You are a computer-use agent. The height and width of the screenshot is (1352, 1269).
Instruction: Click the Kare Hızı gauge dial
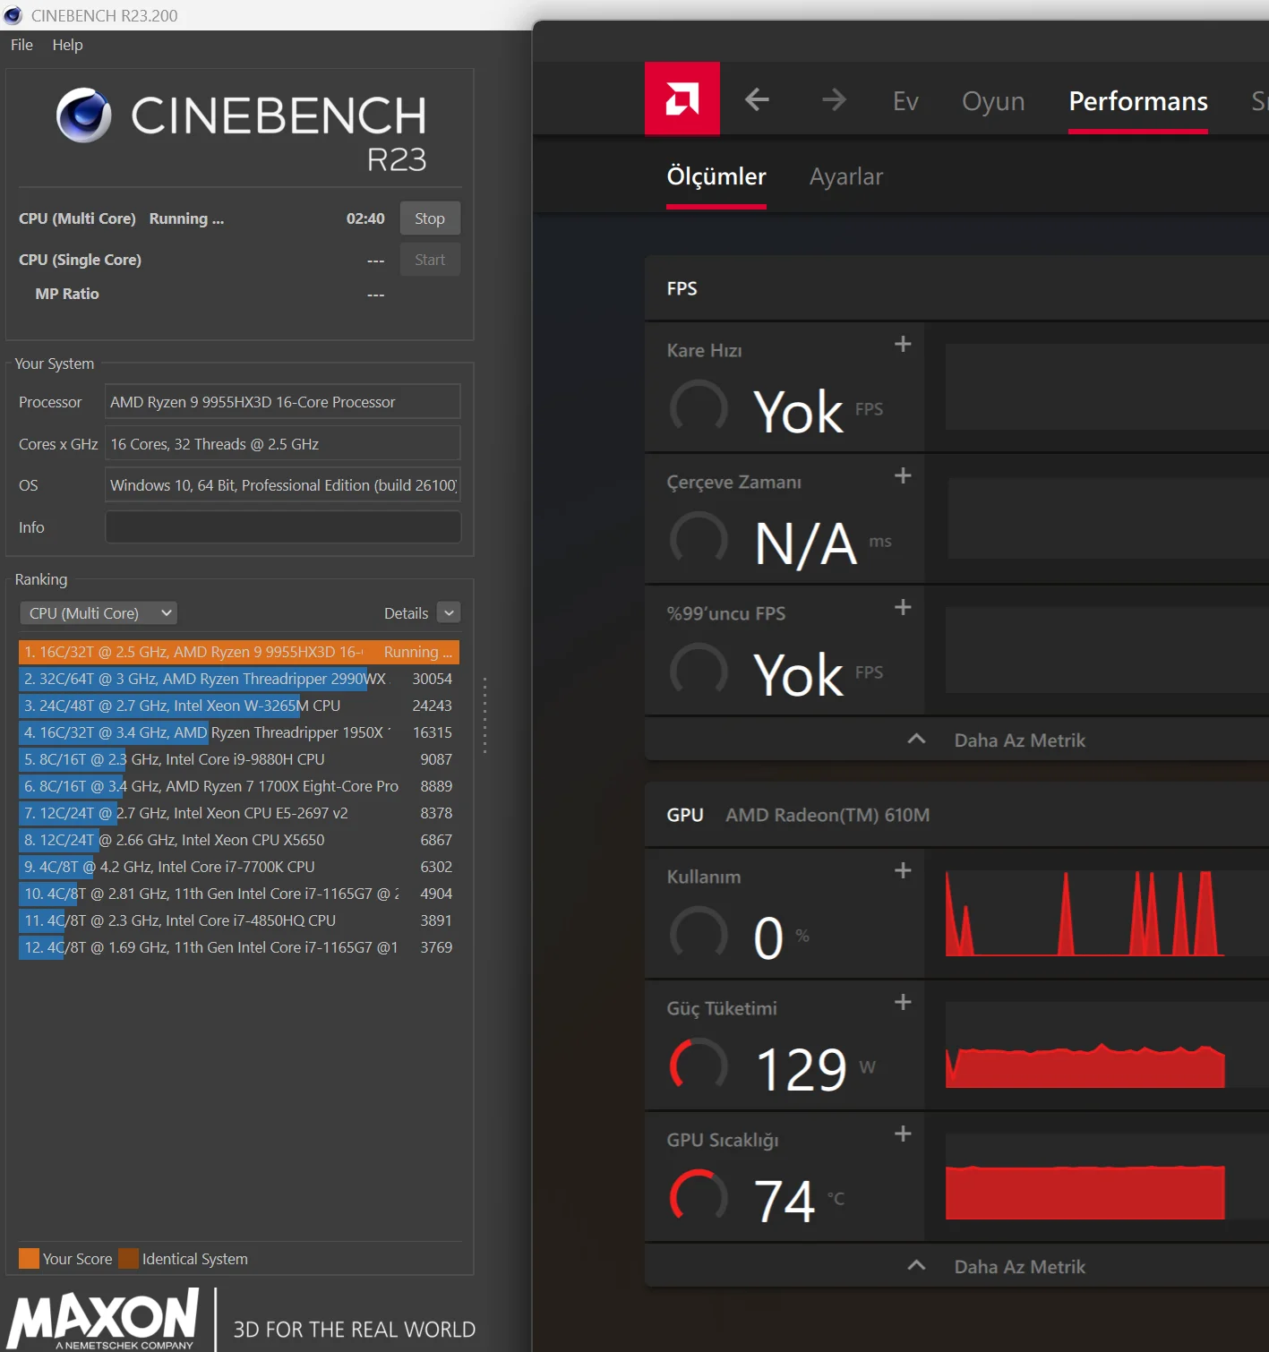click(x=699, y=407)
